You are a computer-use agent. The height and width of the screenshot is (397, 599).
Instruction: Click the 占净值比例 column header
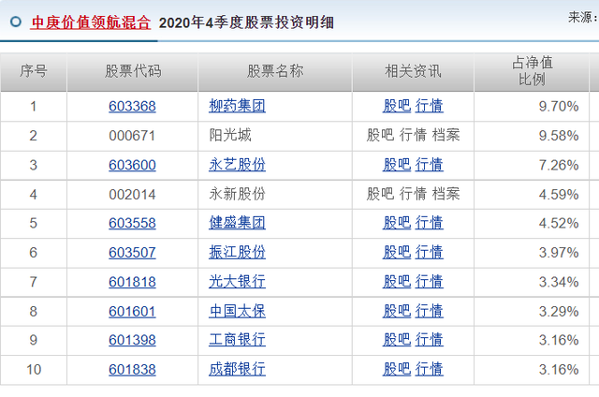tap(532, 71)
